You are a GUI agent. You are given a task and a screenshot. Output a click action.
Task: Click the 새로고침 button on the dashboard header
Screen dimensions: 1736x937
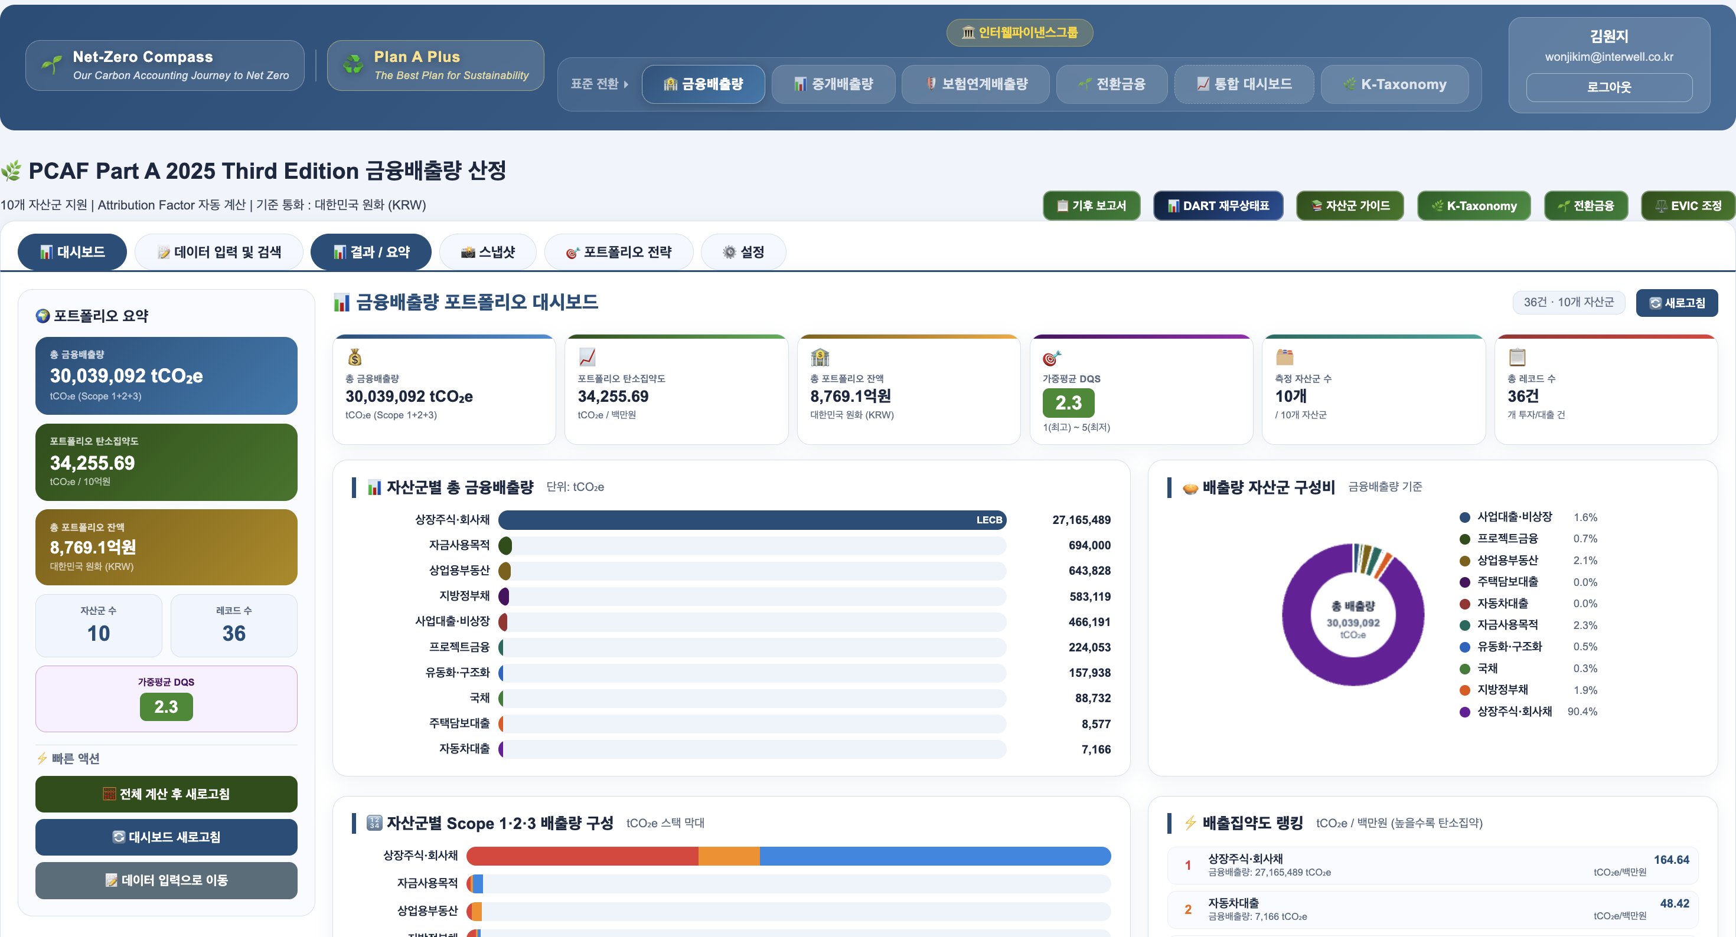1677,303
